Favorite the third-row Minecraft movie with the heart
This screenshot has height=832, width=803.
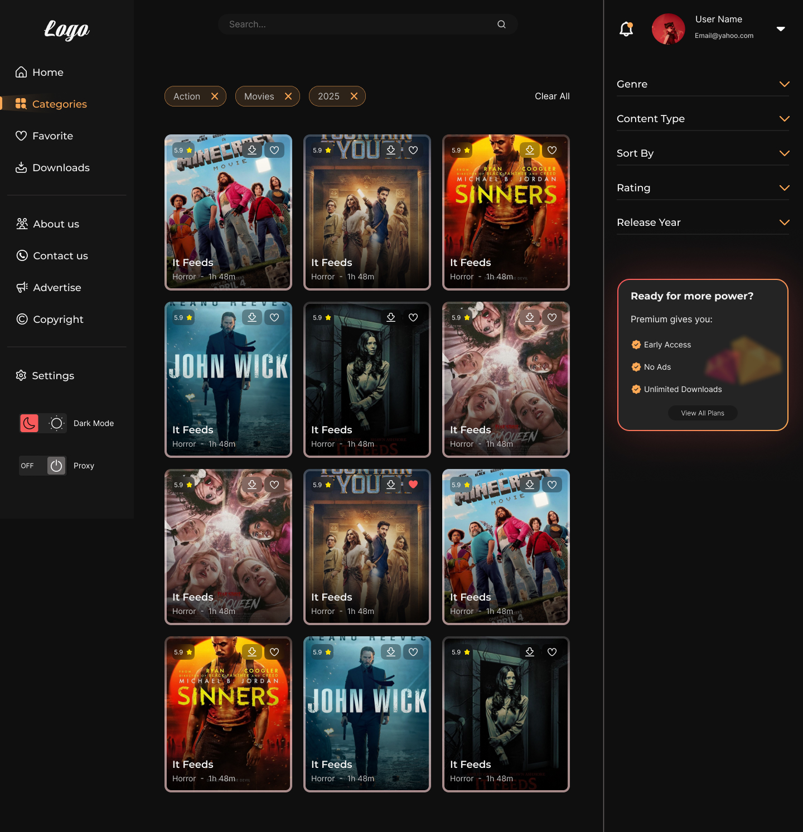click(x=552, y=485)
